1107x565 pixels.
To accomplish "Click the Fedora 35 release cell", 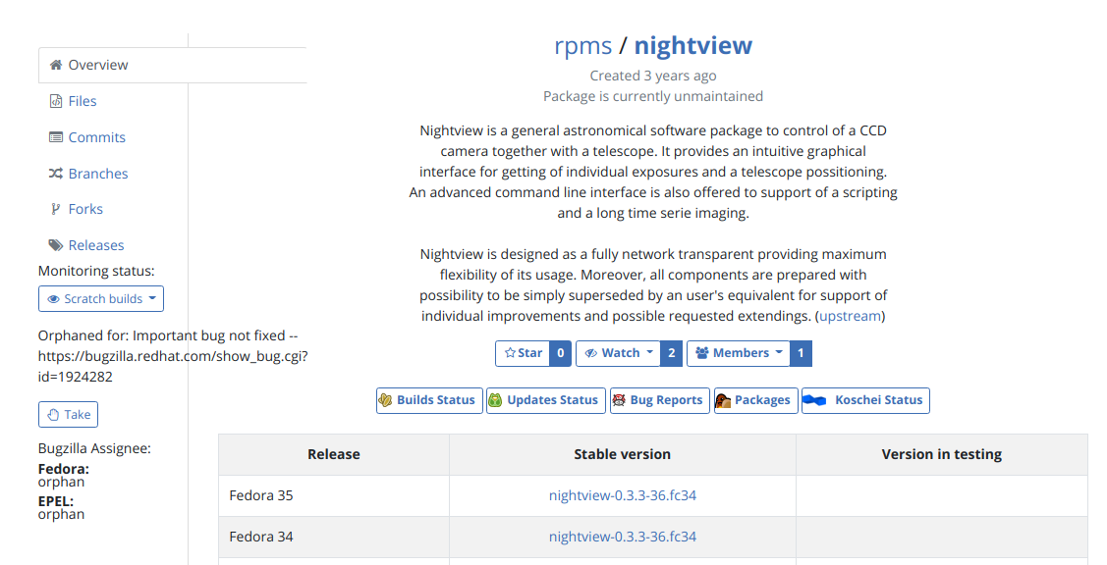I will [x=334, y=495].
